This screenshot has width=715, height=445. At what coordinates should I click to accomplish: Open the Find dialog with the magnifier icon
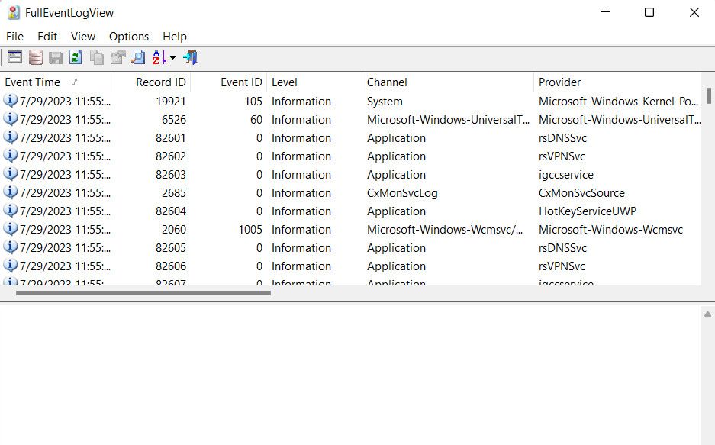pos(138,56)
